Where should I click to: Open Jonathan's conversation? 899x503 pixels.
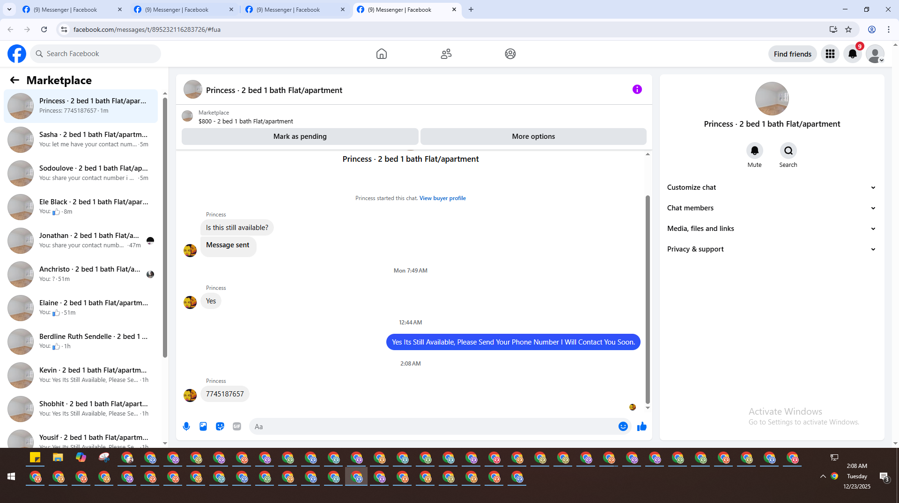(81, 240)
